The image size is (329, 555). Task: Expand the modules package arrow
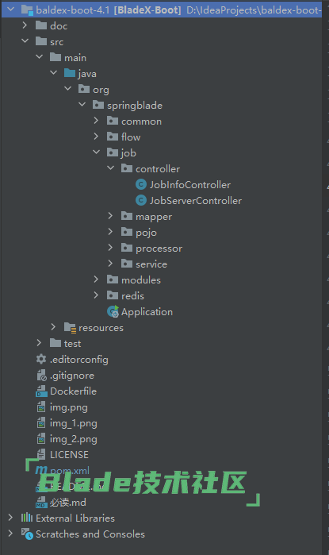96,279
